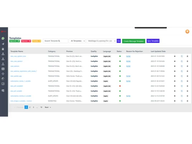The height and width of the screenshot is (144, 192).
Task: Click the Language column header
Action: click(107, 51)
